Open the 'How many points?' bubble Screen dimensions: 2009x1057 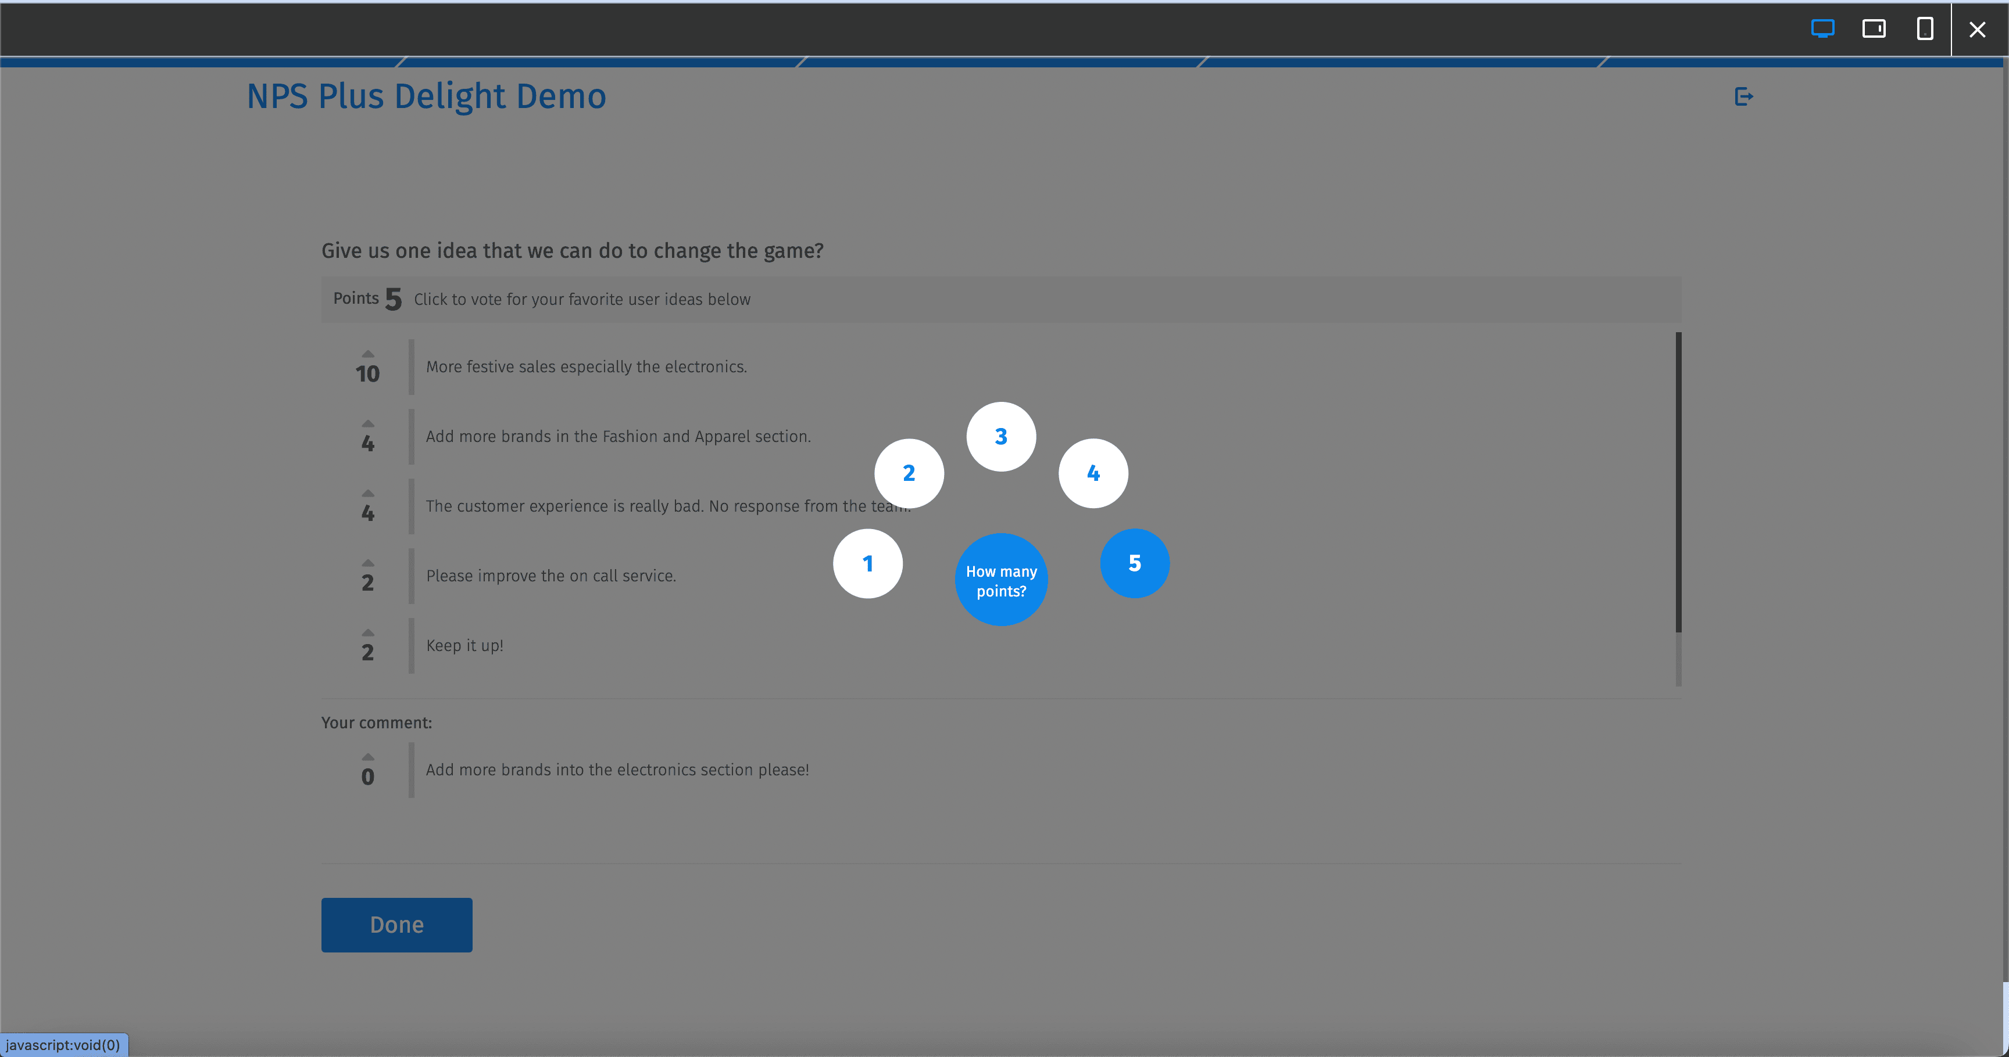pyautogui.click(x=1000, y=579)
